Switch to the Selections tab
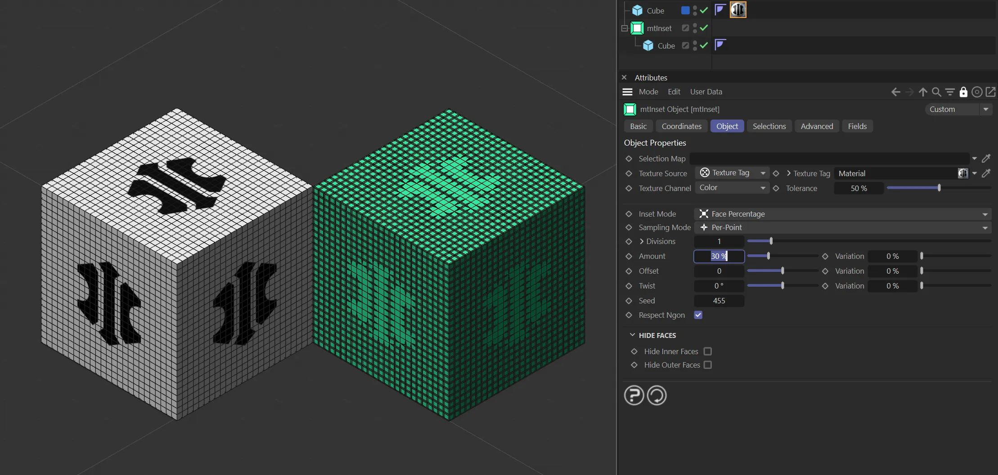The height and width of the screenshot is (475, 998). coord(769,126)
